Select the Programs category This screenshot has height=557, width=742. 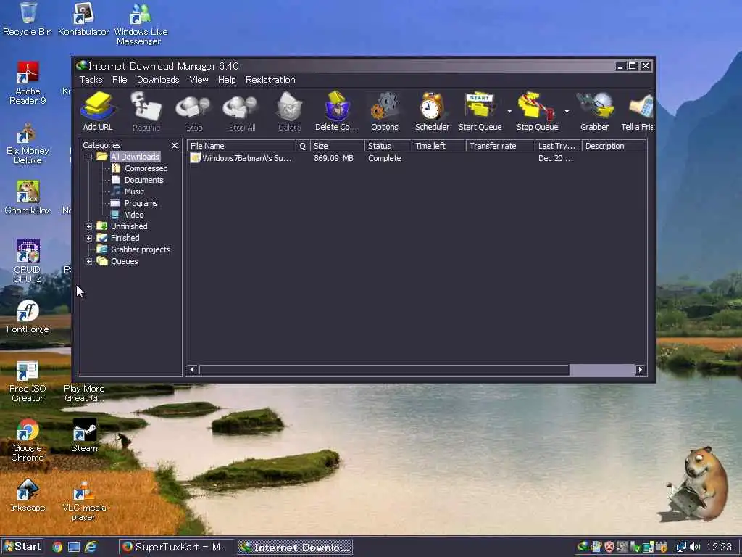(x=141, y=203)
